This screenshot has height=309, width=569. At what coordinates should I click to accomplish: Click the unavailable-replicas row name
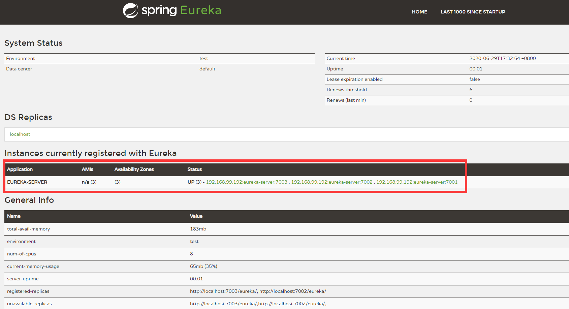pyautogui.click(x=29, y=304)
